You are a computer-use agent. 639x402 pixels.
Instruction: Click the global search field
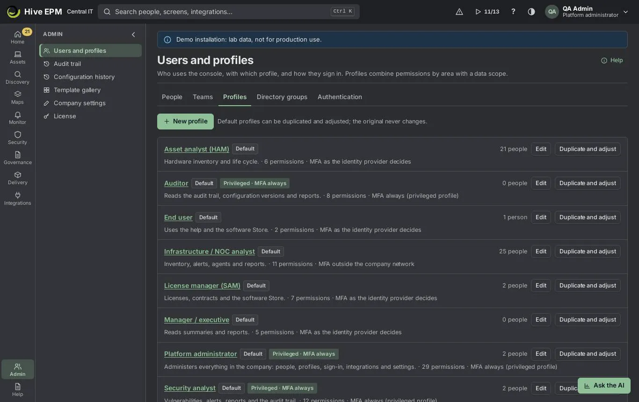229,12
